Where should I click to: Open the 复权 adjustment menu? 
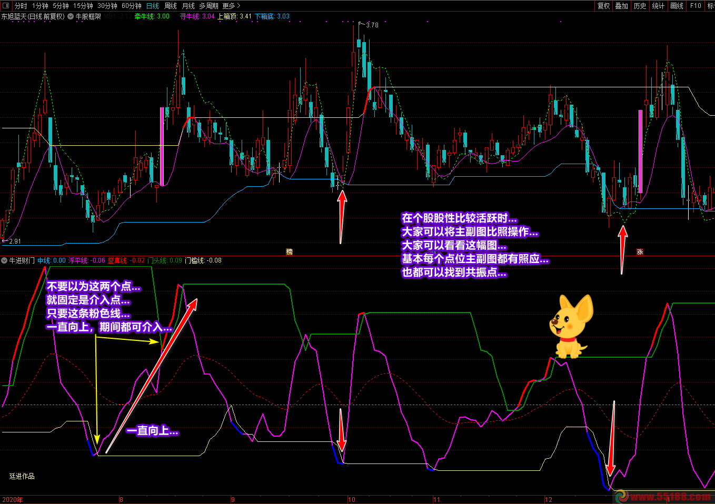[x=603, y=6]
